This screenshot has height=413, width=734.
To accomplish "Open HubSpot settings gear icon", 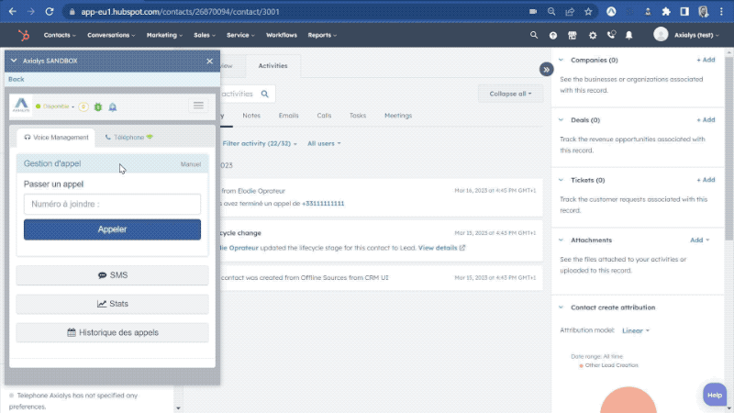I will (593, 36).
